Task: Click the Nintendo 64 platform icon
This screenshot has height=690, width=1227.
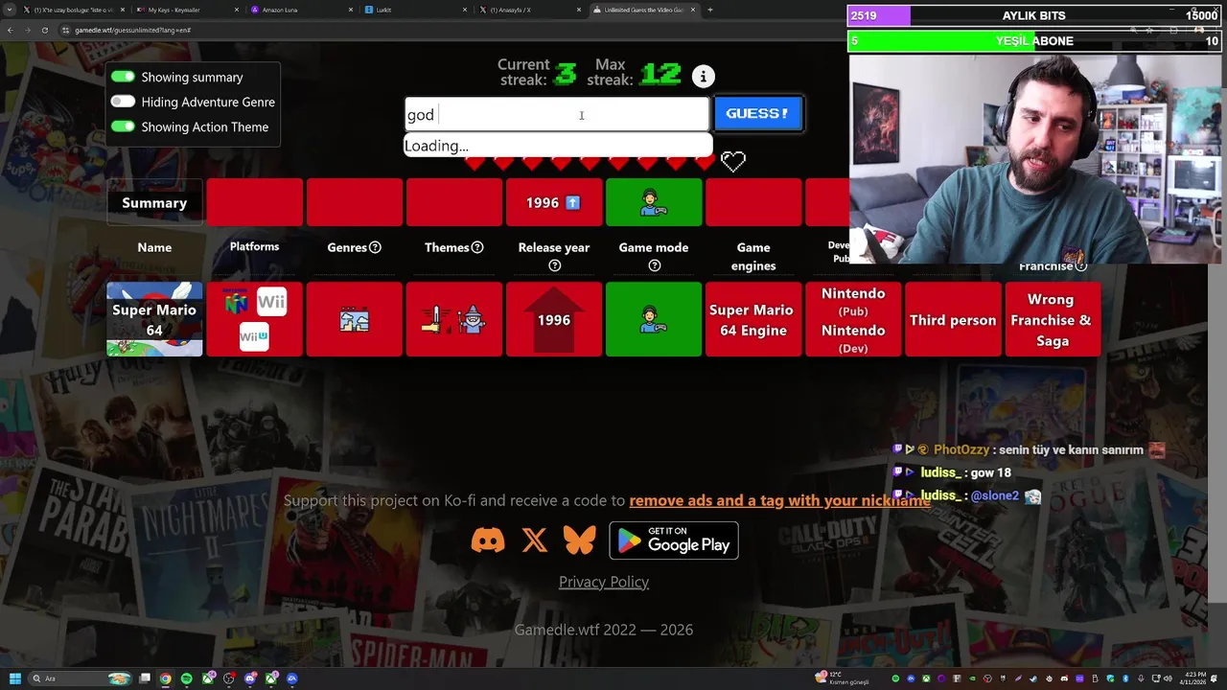Action: 236,302
